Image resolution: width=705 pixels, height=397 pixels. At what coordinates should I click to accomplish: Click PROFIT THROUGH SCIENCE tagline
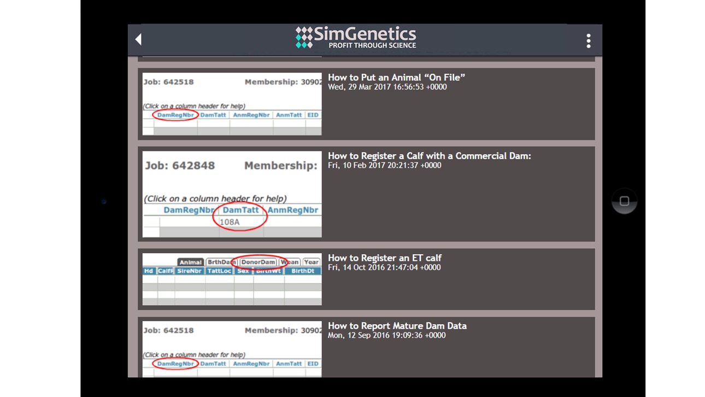[372, 45]
